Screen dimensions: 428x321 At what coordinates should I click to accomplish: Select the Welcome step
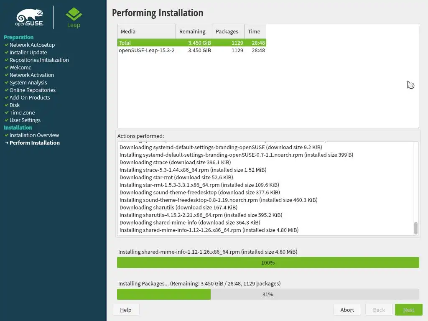pyautogui.click(x=20, y=67)
